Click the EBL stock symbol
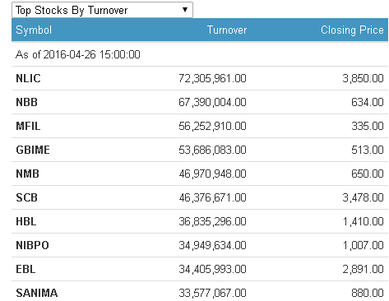Screen dimensions: 389x301 click(x=25, y=269)
